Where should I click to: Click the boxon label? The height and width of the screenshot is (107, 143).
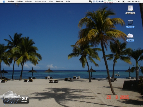130,40
